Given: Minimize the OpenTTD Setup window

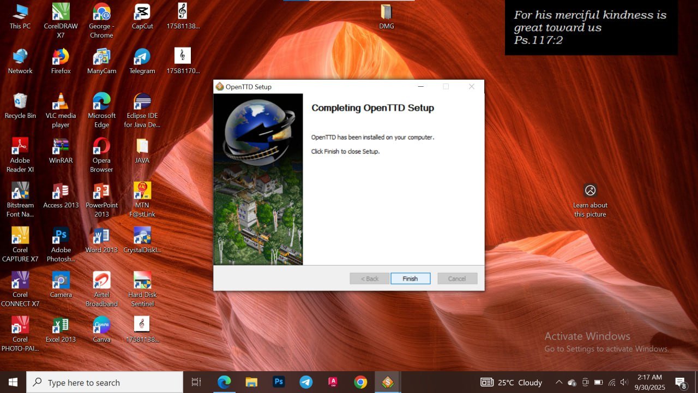Looking at the screenshot, I should click(420, 87).
